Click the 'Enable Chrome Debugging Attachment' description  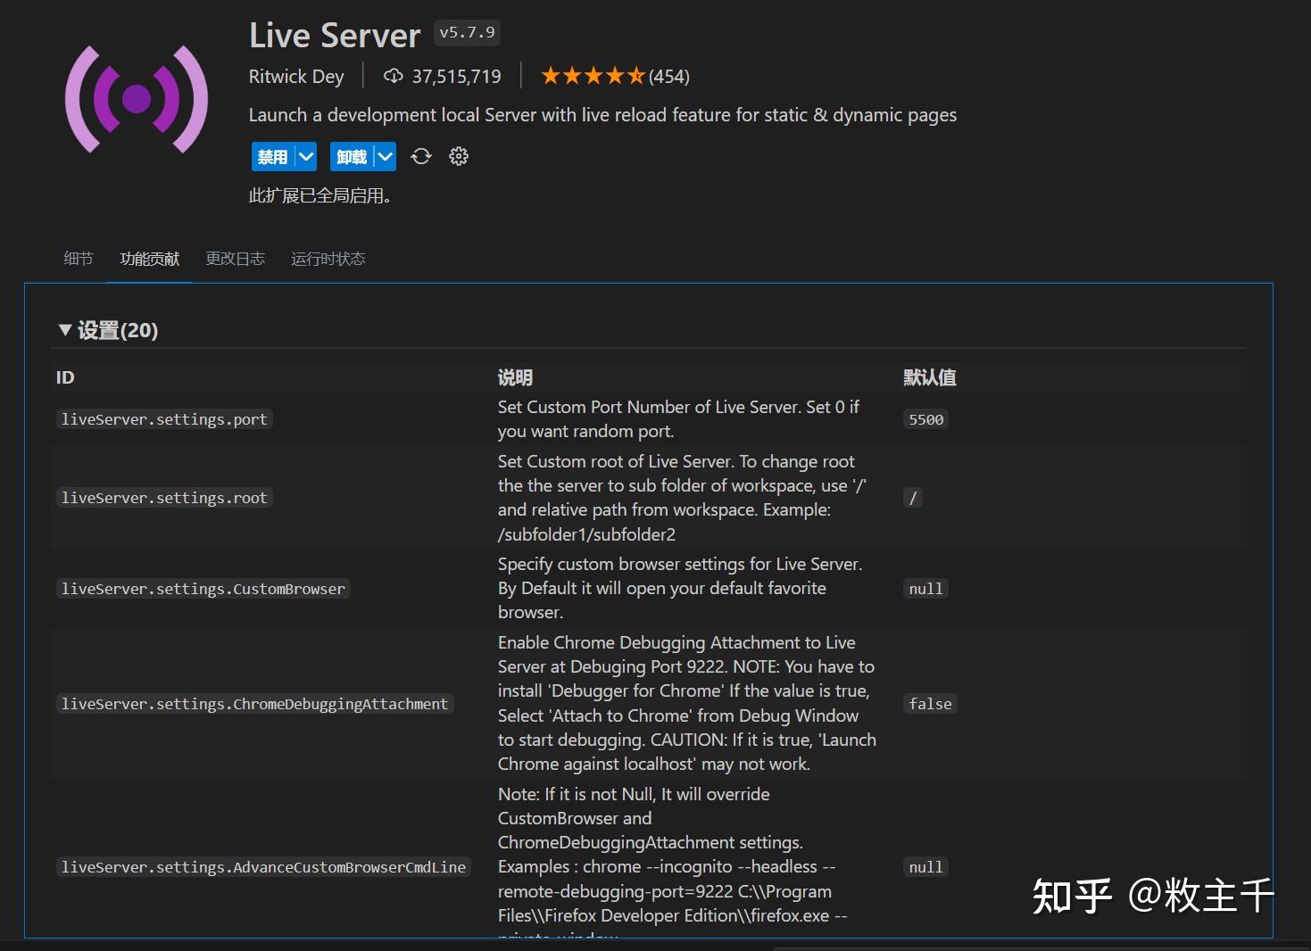(687, 704)
